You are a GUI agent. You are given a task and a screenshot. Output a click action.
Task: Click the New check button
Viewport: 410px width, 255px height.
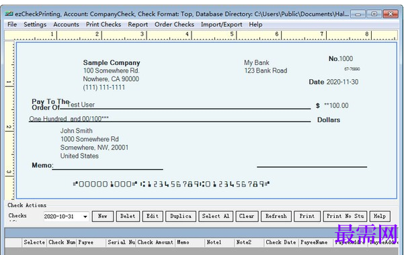pyautogui.click(x=103, y=216)
